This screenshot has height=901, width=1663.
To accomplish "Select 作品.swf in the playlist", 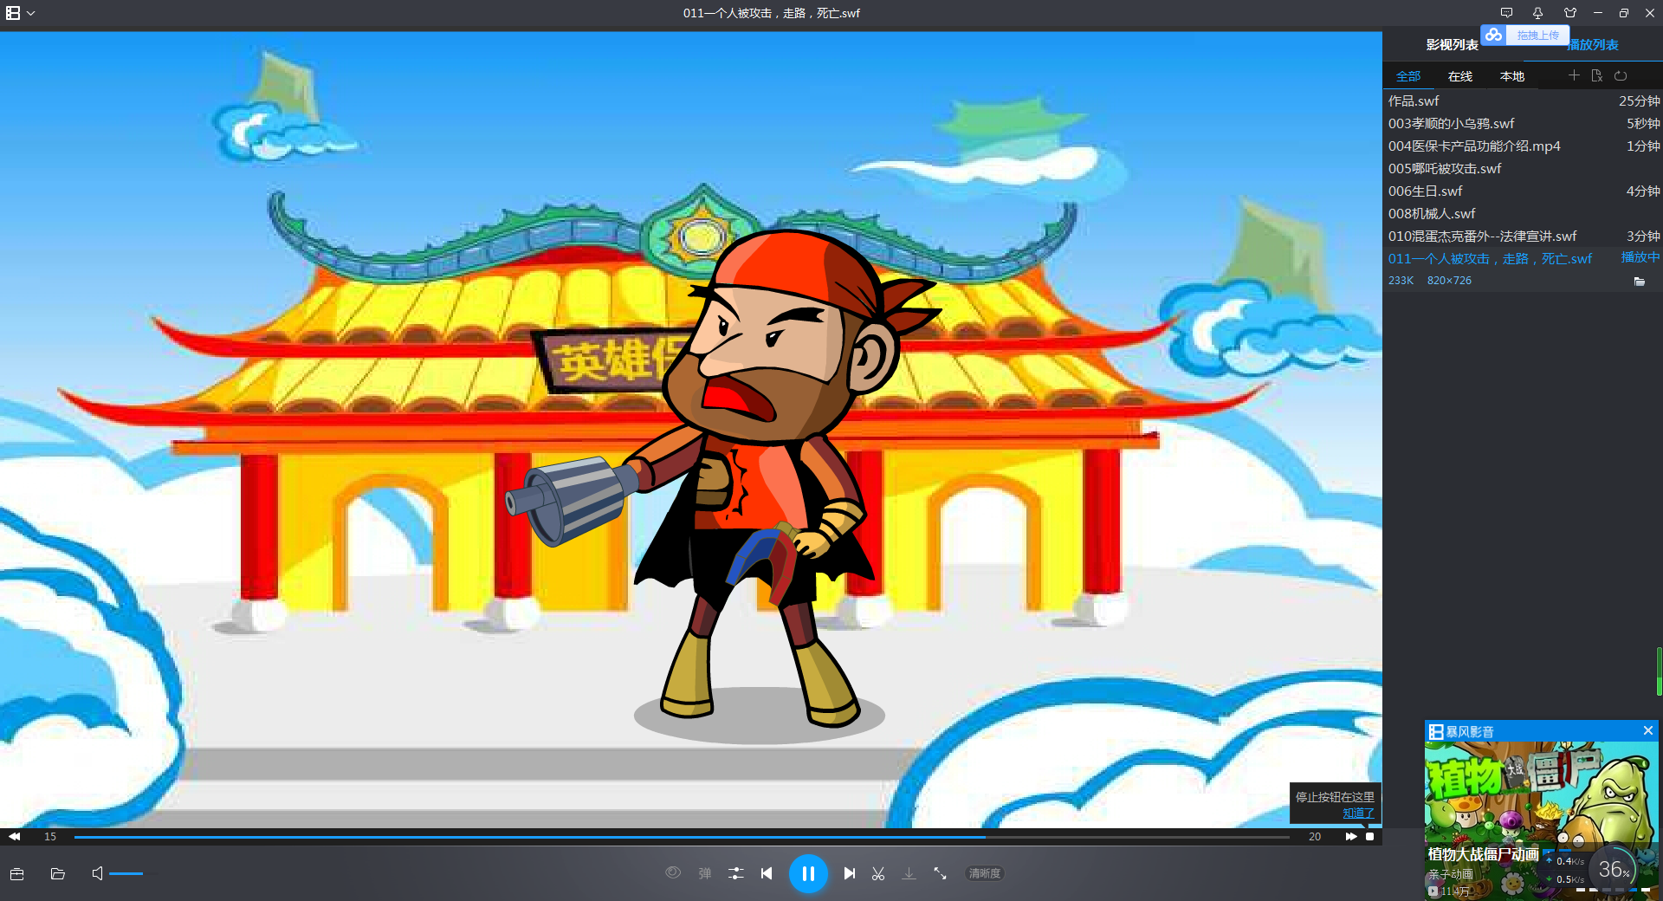I will point(1523,101).
